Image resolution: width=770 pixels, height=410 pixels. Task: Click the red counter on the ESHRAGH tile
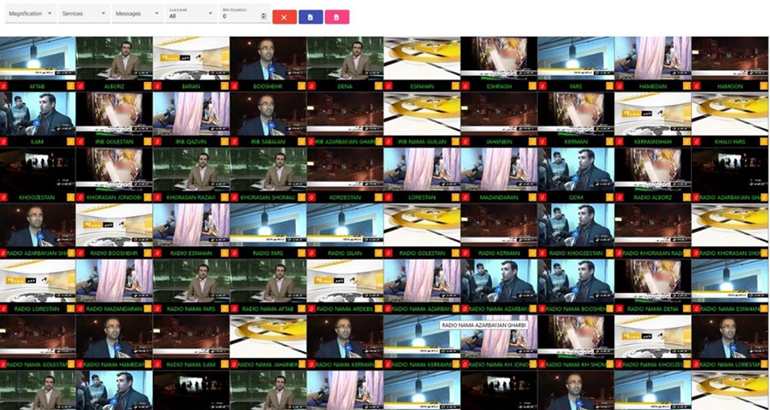click(x=465, y=85)
